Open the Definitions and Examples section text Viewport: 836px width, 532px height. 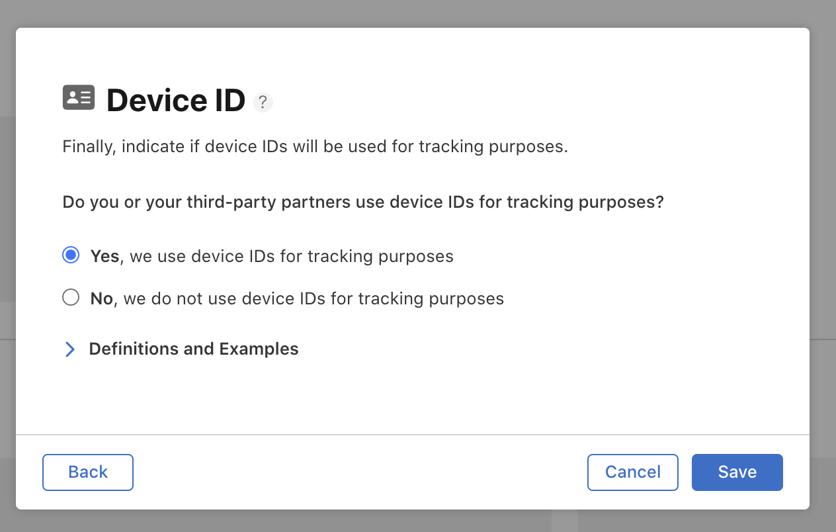pyautogui.click(x=194, y=349)
